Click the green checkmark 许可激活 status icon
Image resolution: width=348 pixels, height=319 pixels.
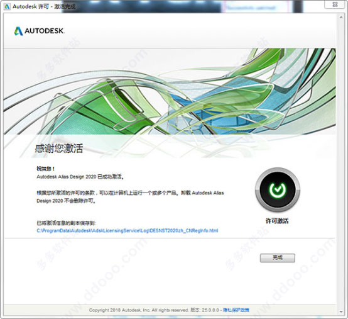coord(278,189)
